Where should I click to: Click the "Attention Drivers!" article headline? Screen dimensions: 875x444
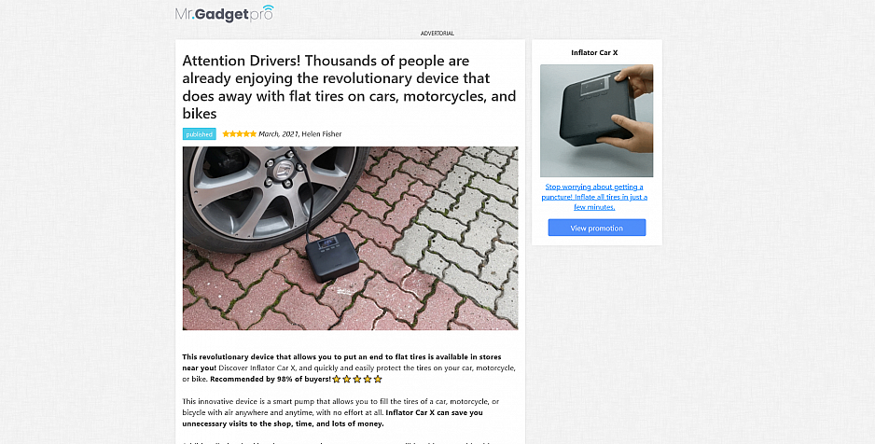point(349,87)
